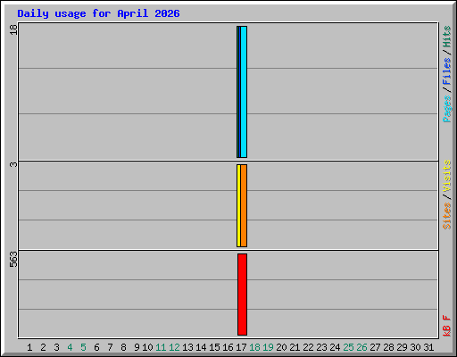Click day "7" on the x-axis
The height and width of the screenshot is (357, 457).
tap(110, 347)
